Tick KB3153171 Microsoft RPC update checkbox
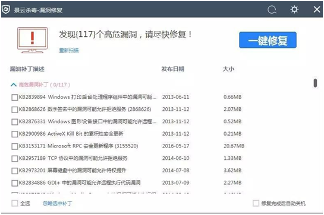 coord(15,146)
